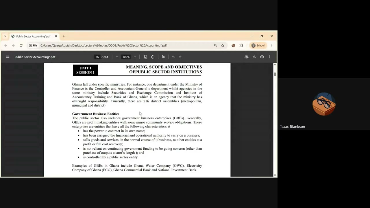Click the PDF vertical scrollbar thumb
This screenshot has height=208, width=370.
coord(275,74)
